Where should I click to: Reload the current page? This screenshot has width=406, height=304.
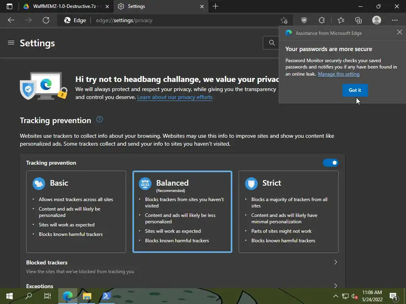46,20
